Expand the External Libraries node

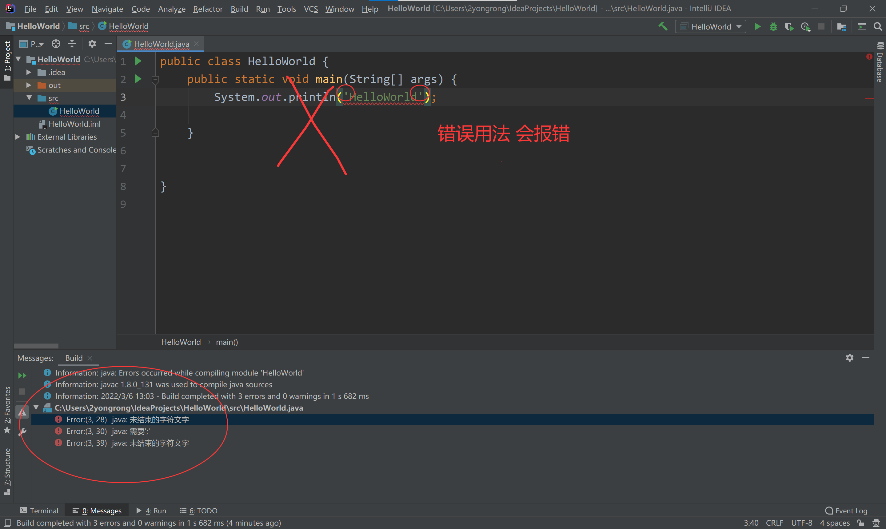click(18, 137)
